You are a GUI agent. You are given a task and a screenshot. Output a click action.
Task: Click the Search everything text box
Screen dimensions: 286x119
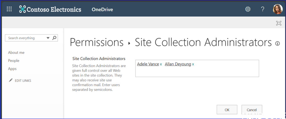[25, 38]
